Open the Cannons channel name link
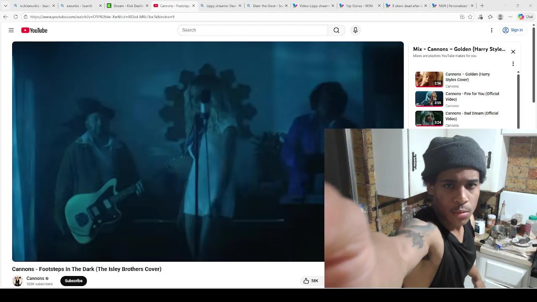Screen dimensions: 537x302 (x=35, y=278)
